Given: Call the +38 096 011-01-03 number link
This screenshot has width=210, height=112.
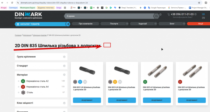Looking at the screenshot, I should tap(182, 14).
